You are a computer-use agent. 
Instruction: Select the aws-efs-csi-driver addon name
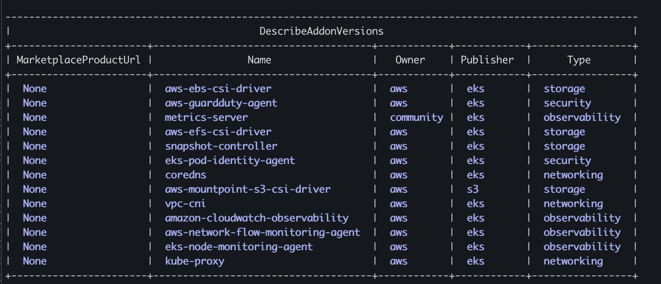click(218, 132)
